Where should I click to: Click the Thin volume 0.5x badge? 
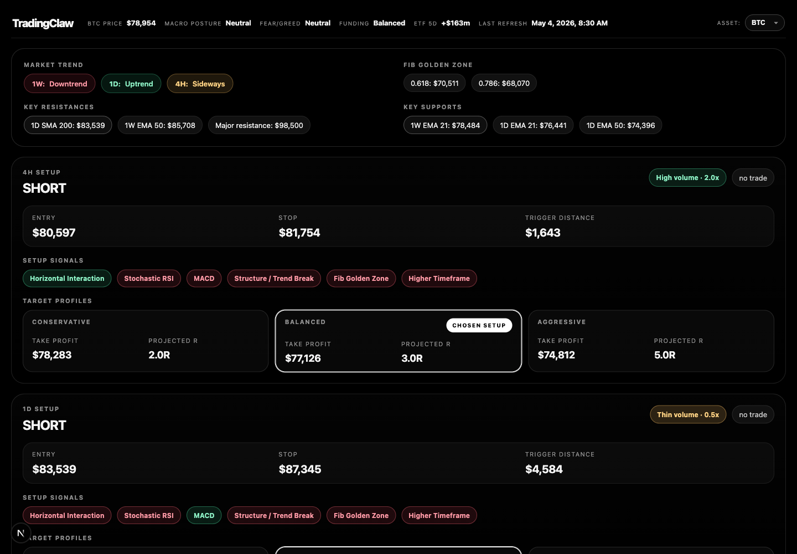click(688, 414)
